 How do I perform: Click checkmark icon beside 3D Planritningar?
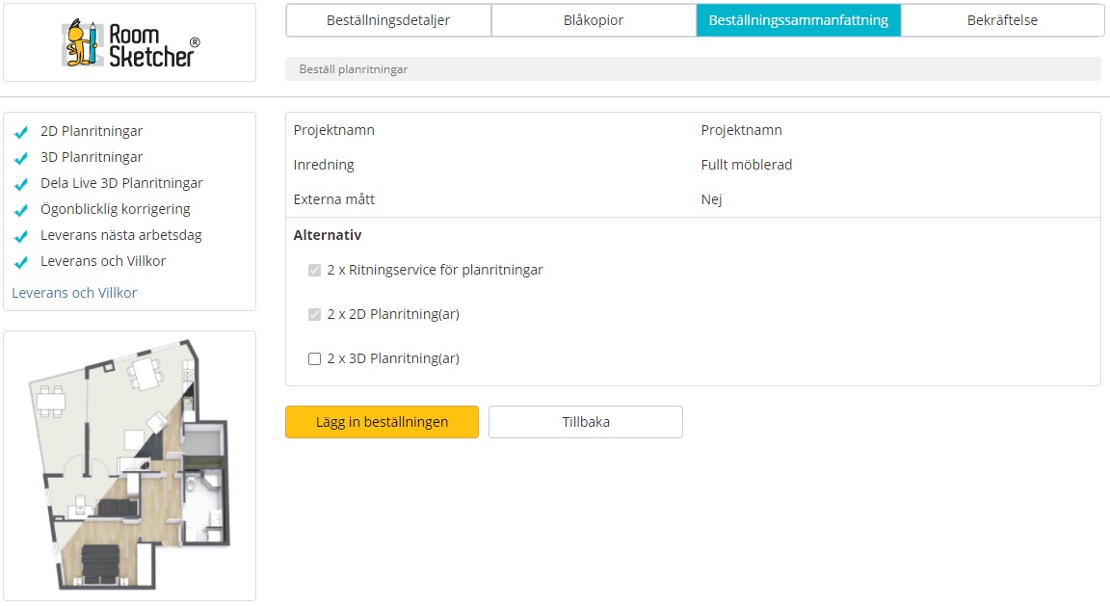point(21,158)
